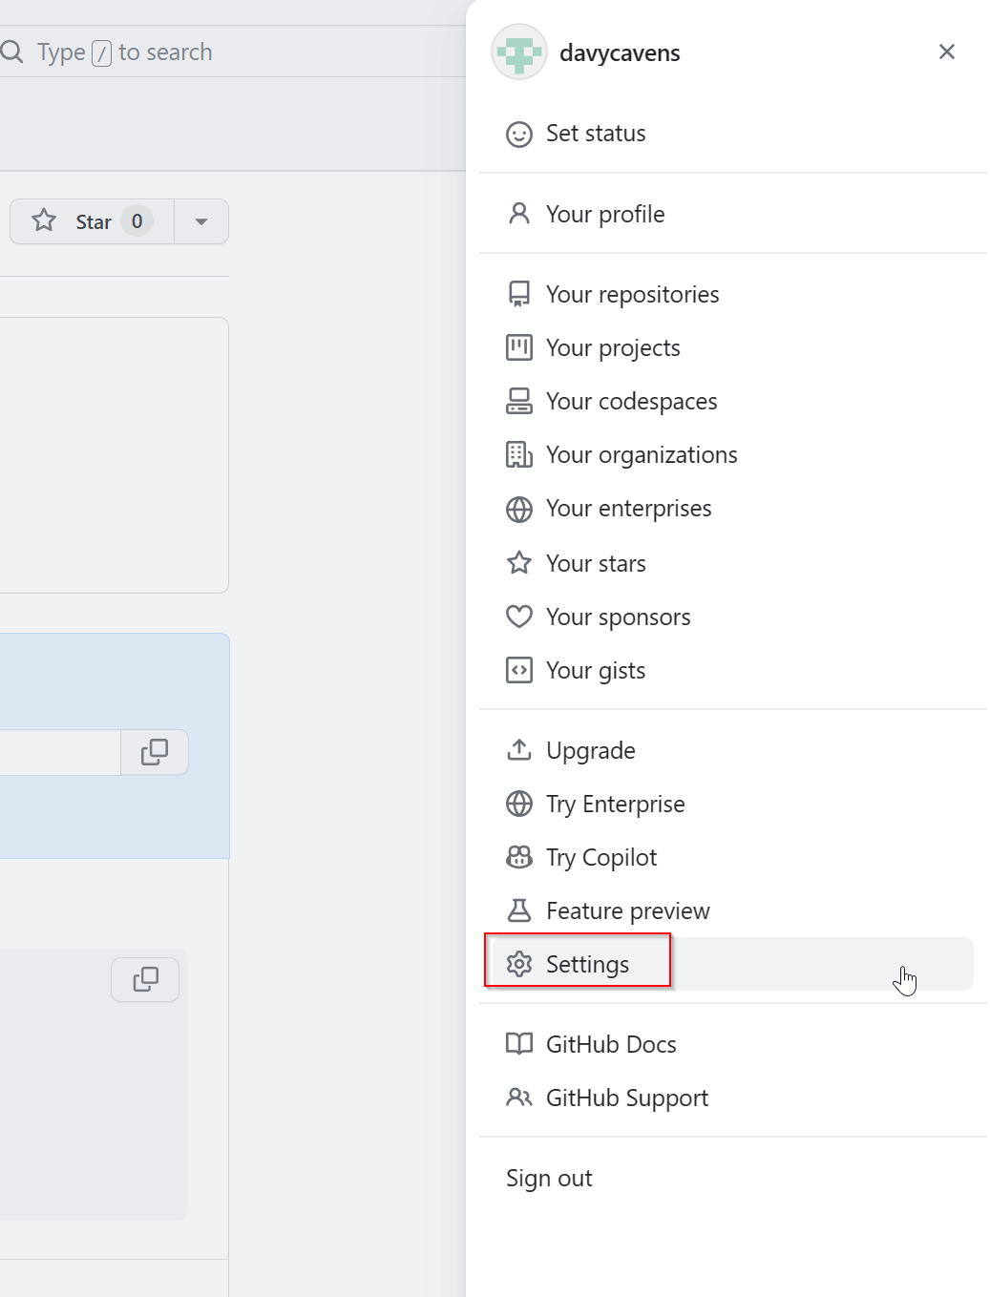Image resolution: width=990 pixels, height=1297 pixels.
Task: Copy using the blue panel copy icon
Action: pos(155,752)
